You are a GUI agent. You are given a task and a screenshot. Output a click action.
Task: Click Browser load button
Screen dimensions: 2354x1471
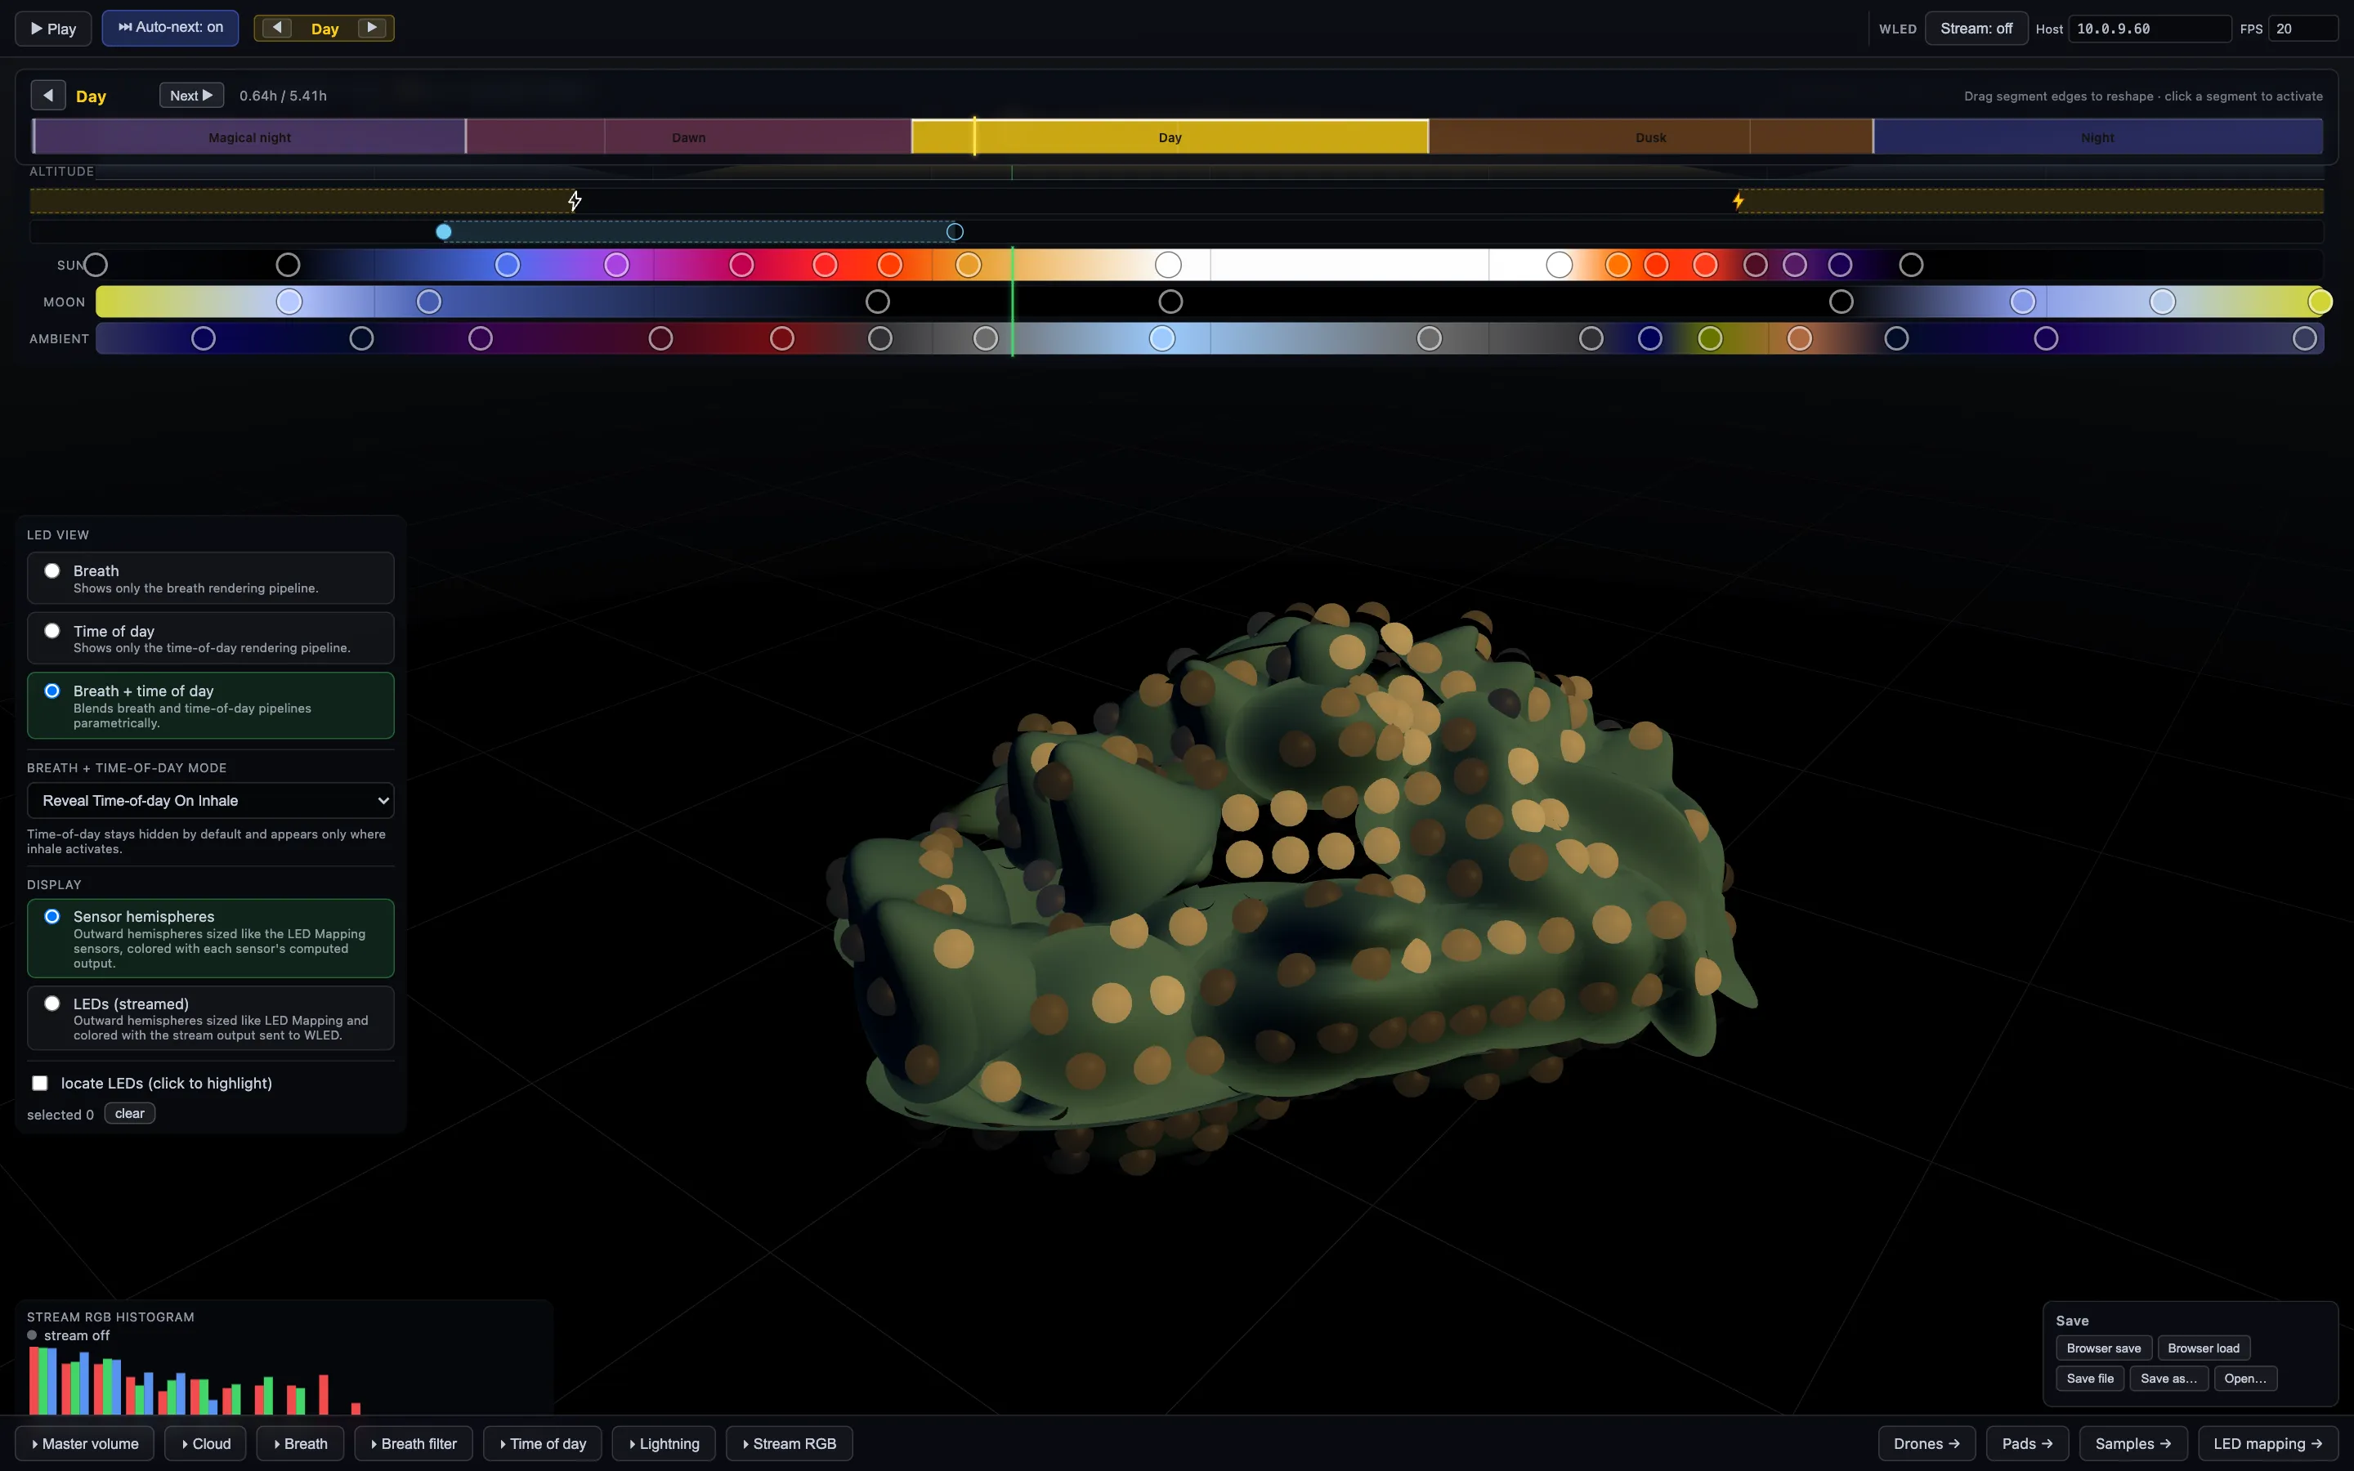[x=2204, y=1348]
